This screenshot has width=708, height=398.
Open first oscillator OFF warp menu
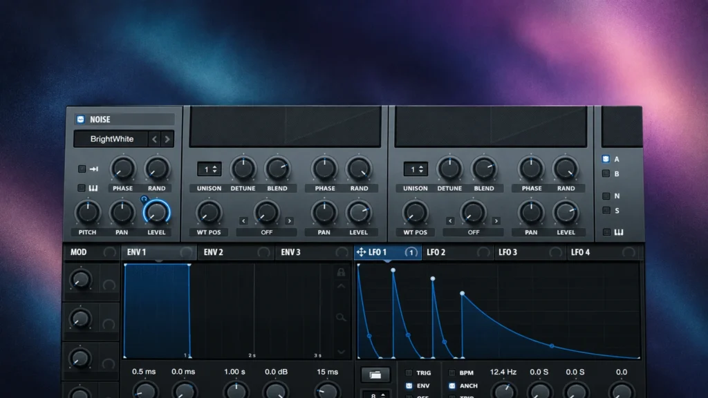tap(266, 232)
